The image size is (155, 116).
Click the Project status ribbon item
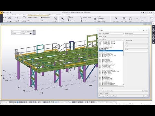pos(101,22)
